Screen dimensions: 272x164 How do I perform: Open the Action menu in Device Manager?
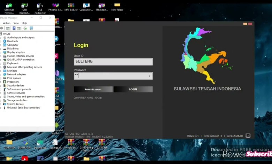click(x=7, y=23)
